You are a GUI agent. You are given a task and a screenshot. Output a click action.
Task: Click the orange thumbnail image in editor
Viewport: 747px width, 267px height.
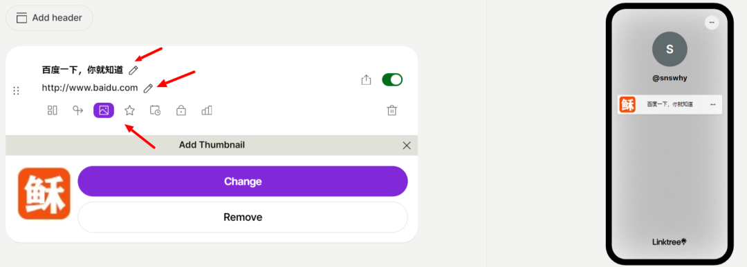tap(44, 193)
